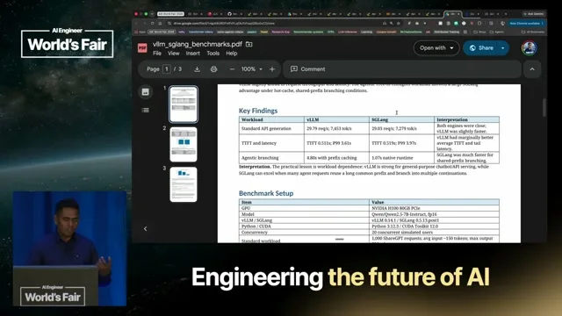Add a Comment using the Comment button

point(308,69)
